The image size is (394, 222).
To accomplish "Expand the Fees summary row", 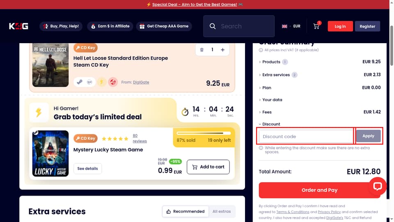I will 320,112.
